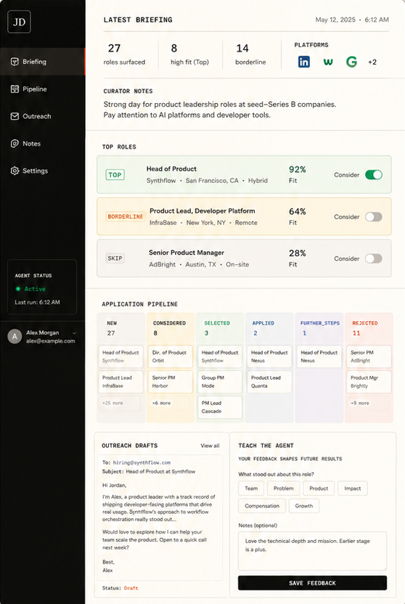This screenshot has width=405, height=604.
Task: Open the Briefing menu item
Action: pos(42,62)
